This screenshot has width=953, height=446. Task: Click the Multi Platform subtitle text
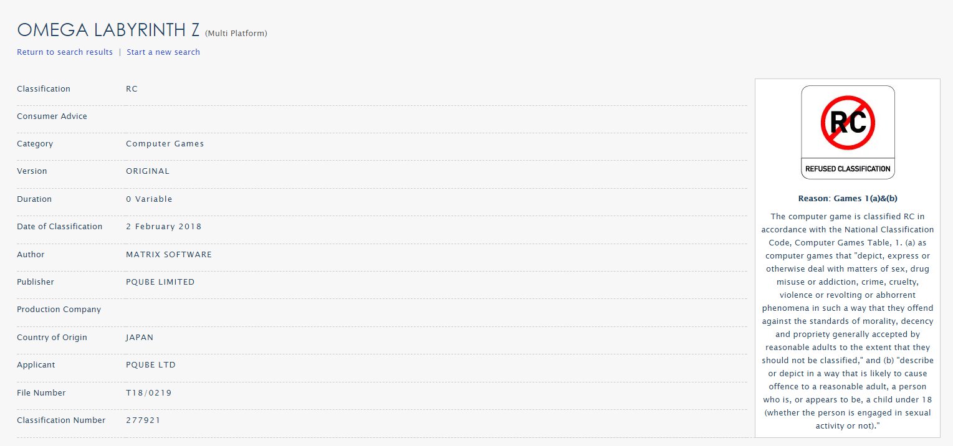pyautogui.click(x=236, y=33)
